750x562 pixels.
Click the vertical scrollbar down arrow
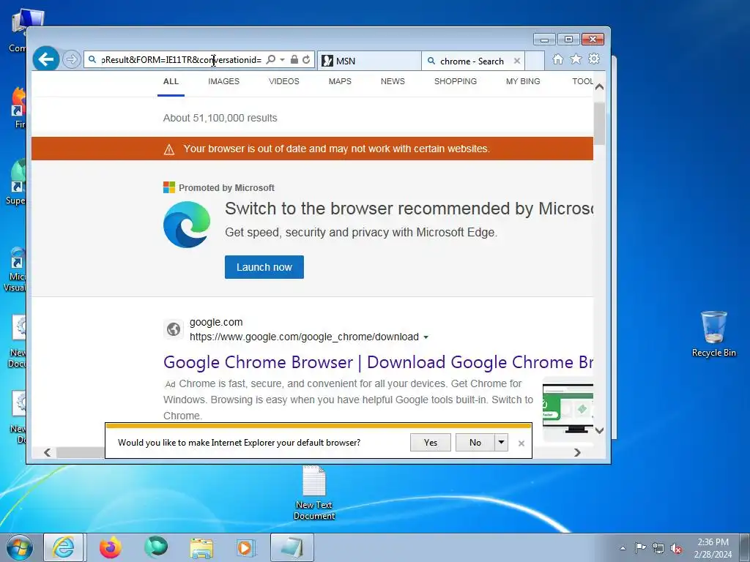(599, 430)
